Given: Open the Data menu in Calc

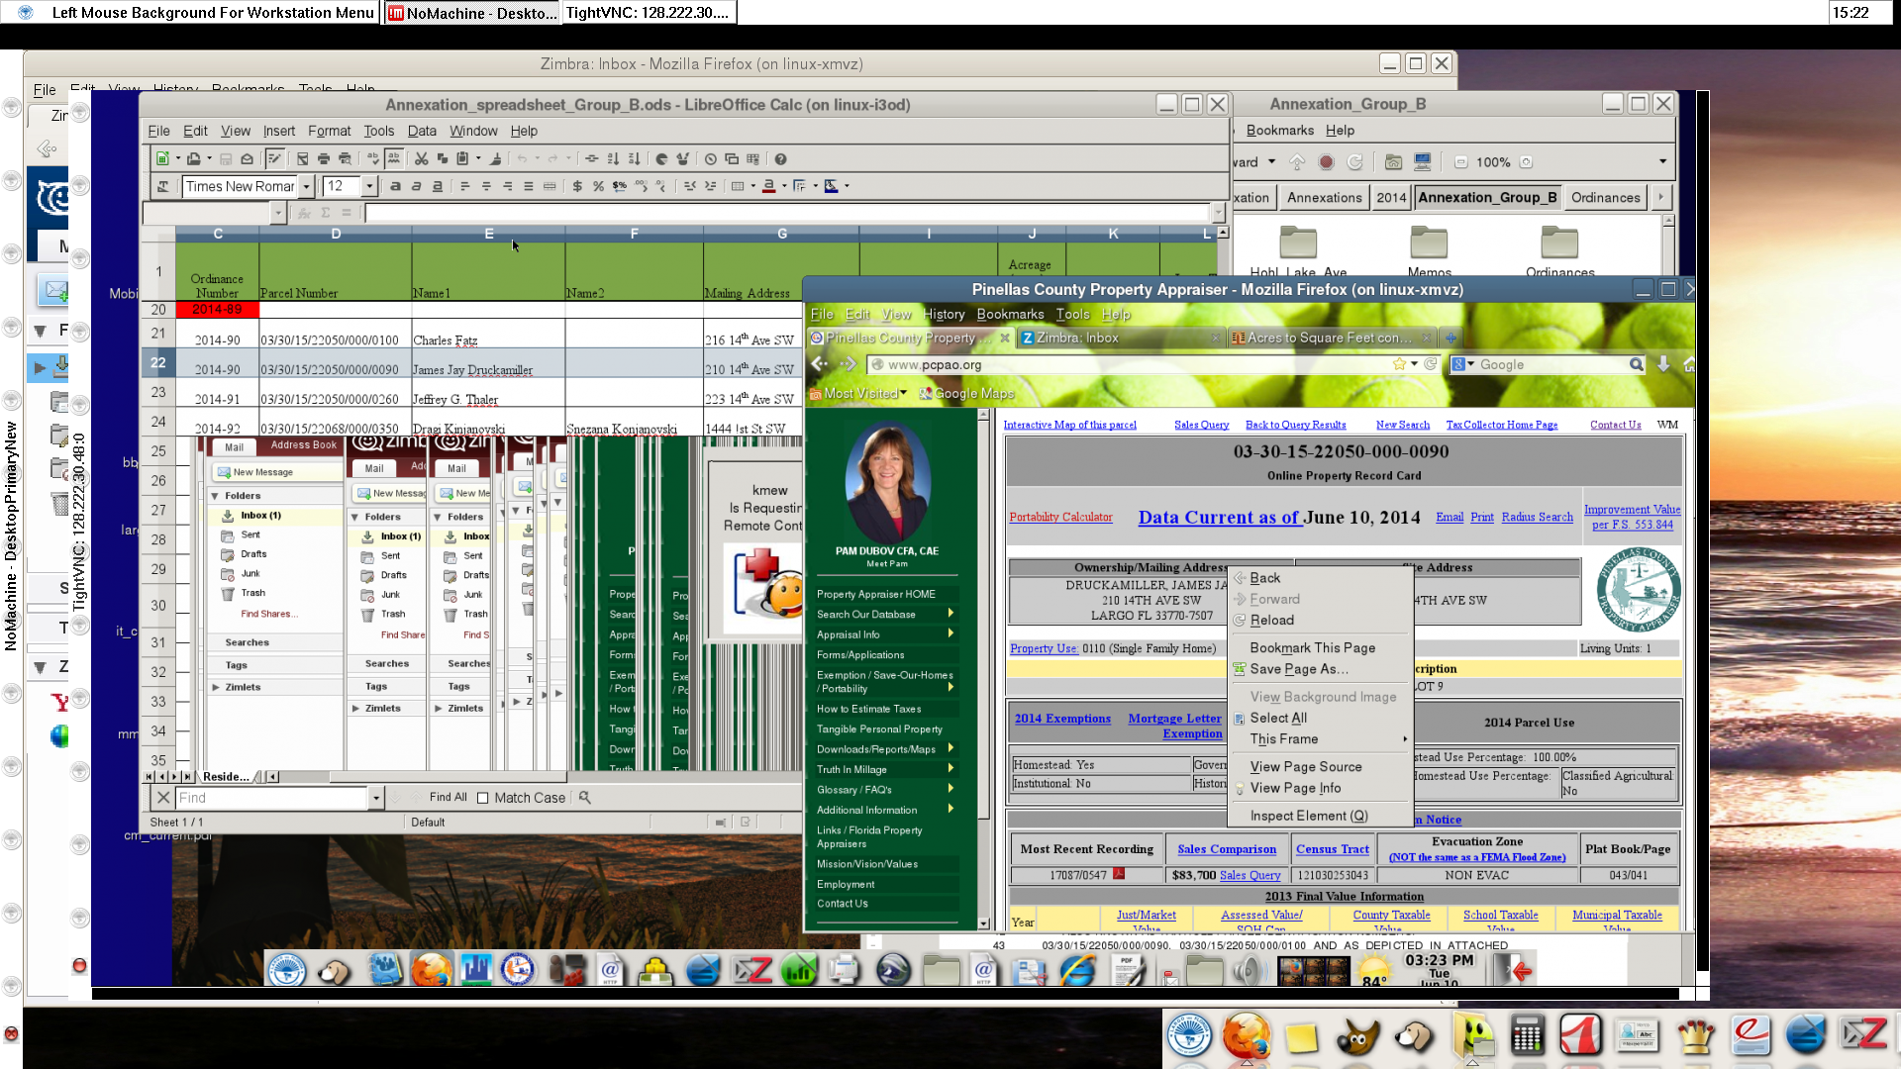Looking at the screenshot, I should point(422,131).
